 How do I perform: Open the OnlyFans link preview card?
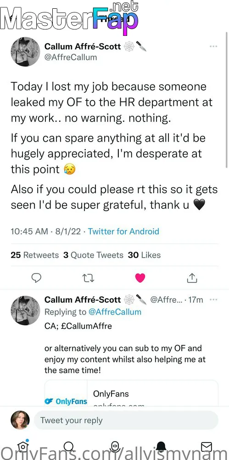pyautogui.click(x=131, y=393)
